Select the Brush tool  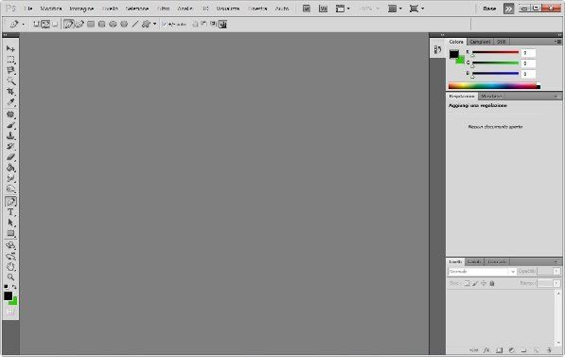point(10,126)
